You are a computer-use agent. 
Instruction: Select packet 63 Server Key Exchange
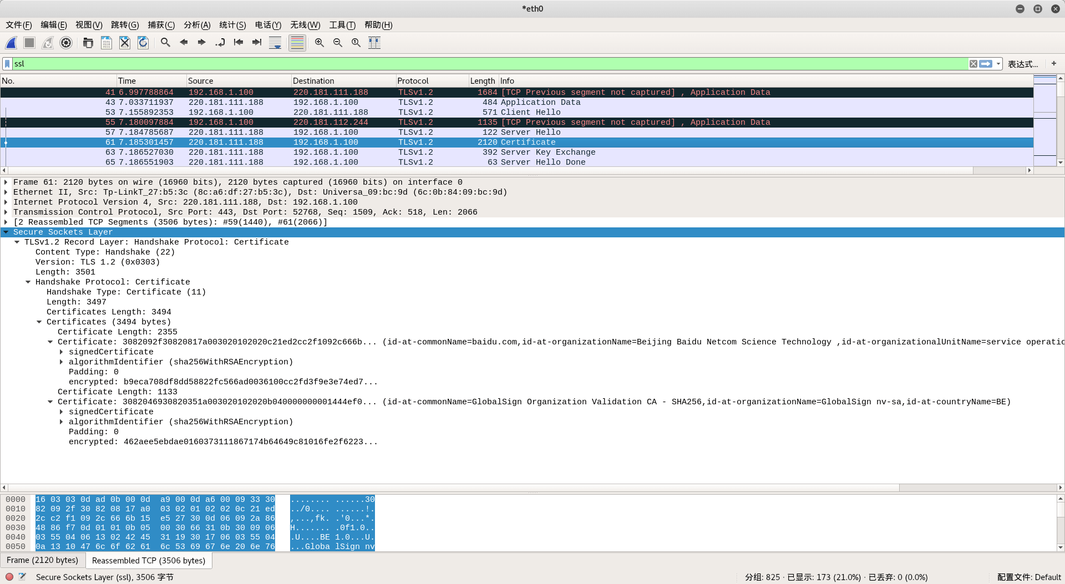pos(516,153)
